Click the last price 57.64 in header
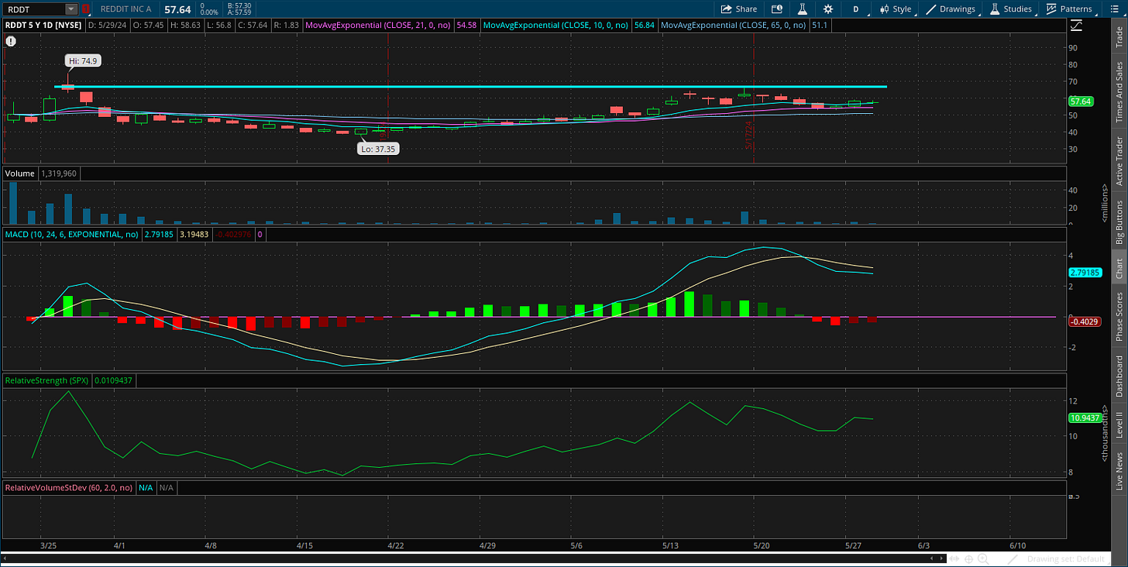 click(x=179, y=9)
